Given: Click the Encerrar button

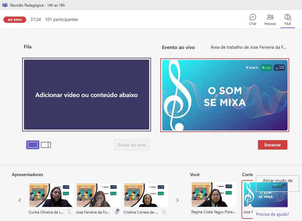Looking at the screenshot, I should coord(272,145).
